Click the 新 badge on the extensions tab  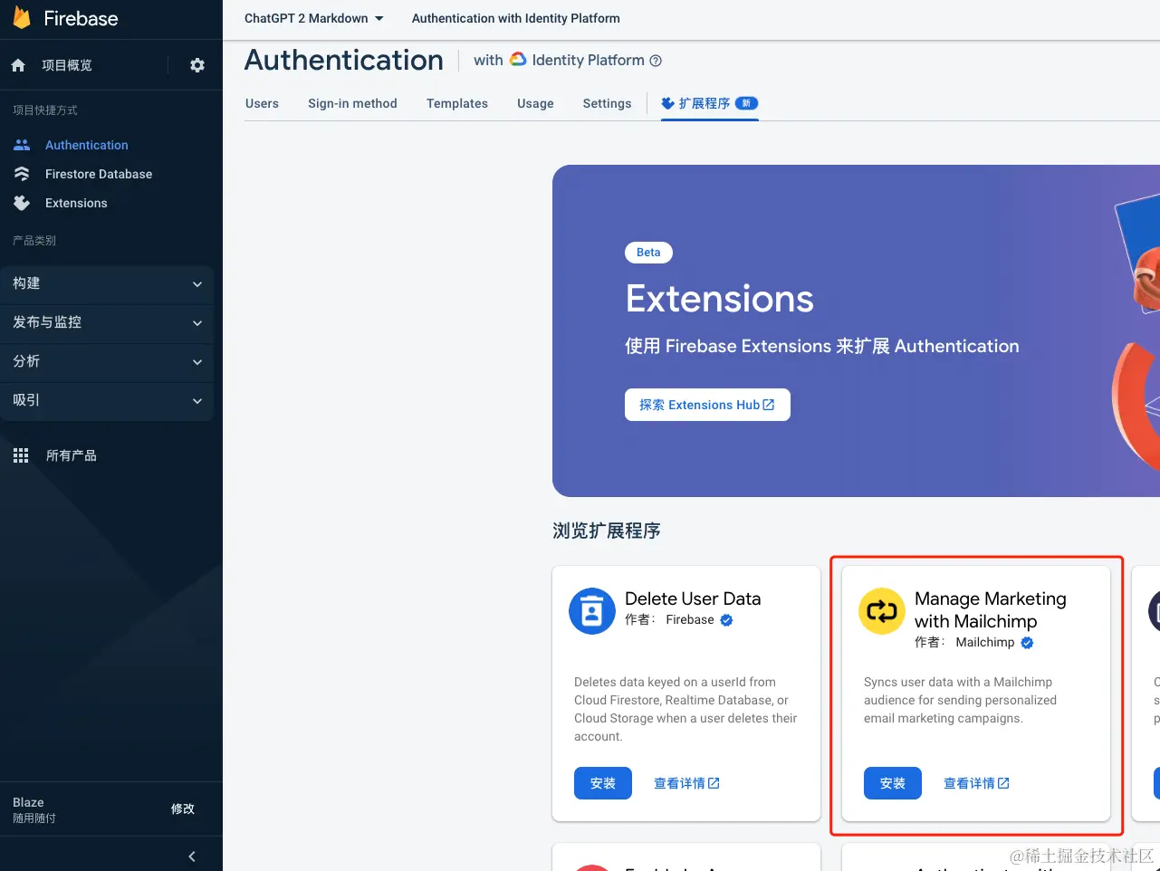[x=746, y=103]
